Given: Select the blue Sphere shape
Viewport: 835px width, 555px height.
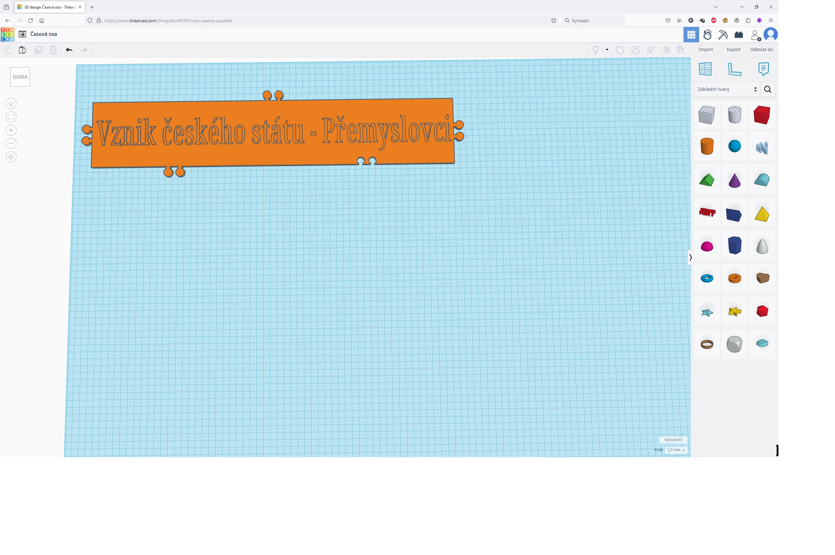Looking at the screenshot, I should coord(734,146).
